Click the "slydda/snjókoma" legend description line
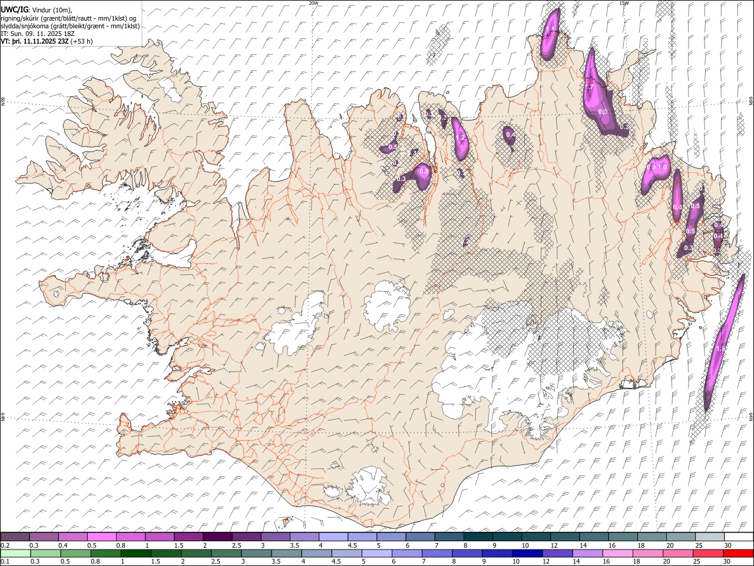The width and height of the screenshot is (754, 566). [x=70, y=26]
